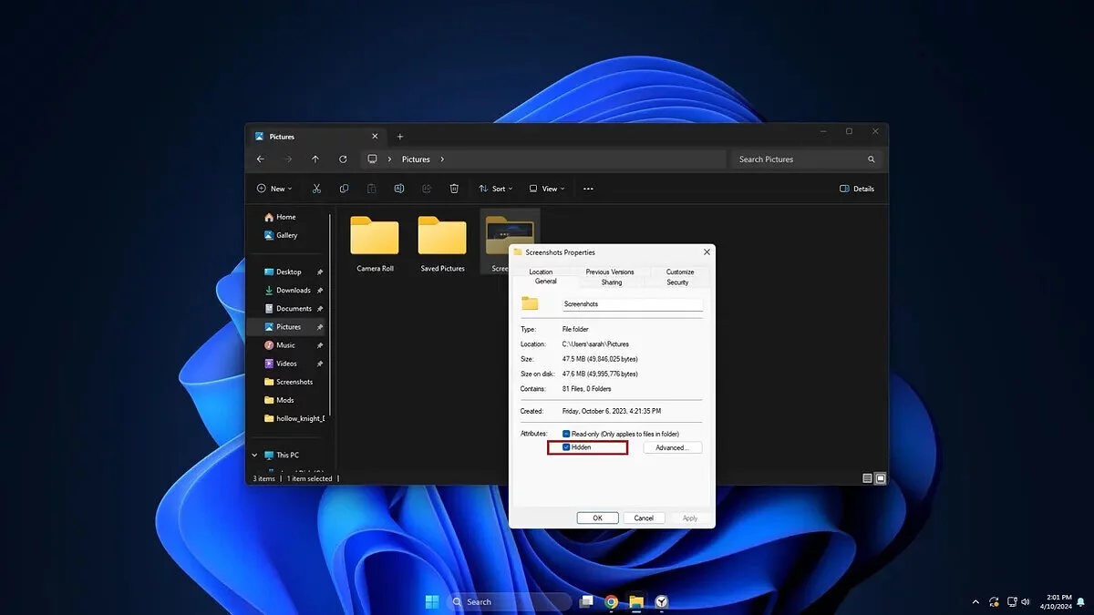Refresh the Pictures folder view
Screen dimensions: 1094x615
coord(343,159)
